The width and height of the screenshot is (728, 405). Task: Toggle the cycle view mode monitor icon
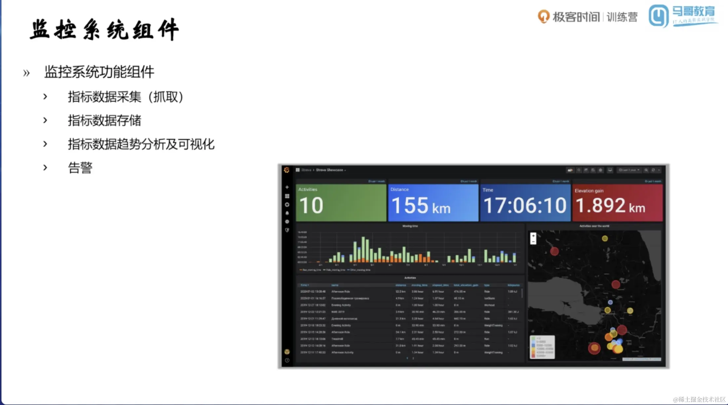tap(610, 170)
